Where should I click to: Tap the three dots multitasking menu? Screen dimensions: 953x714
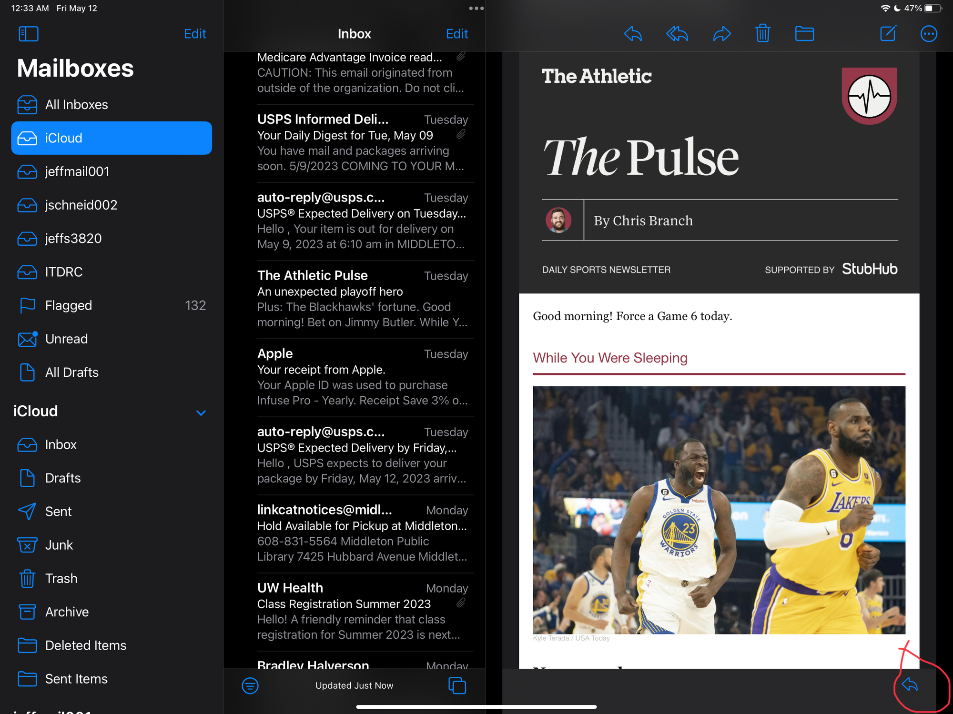(476, 8)
